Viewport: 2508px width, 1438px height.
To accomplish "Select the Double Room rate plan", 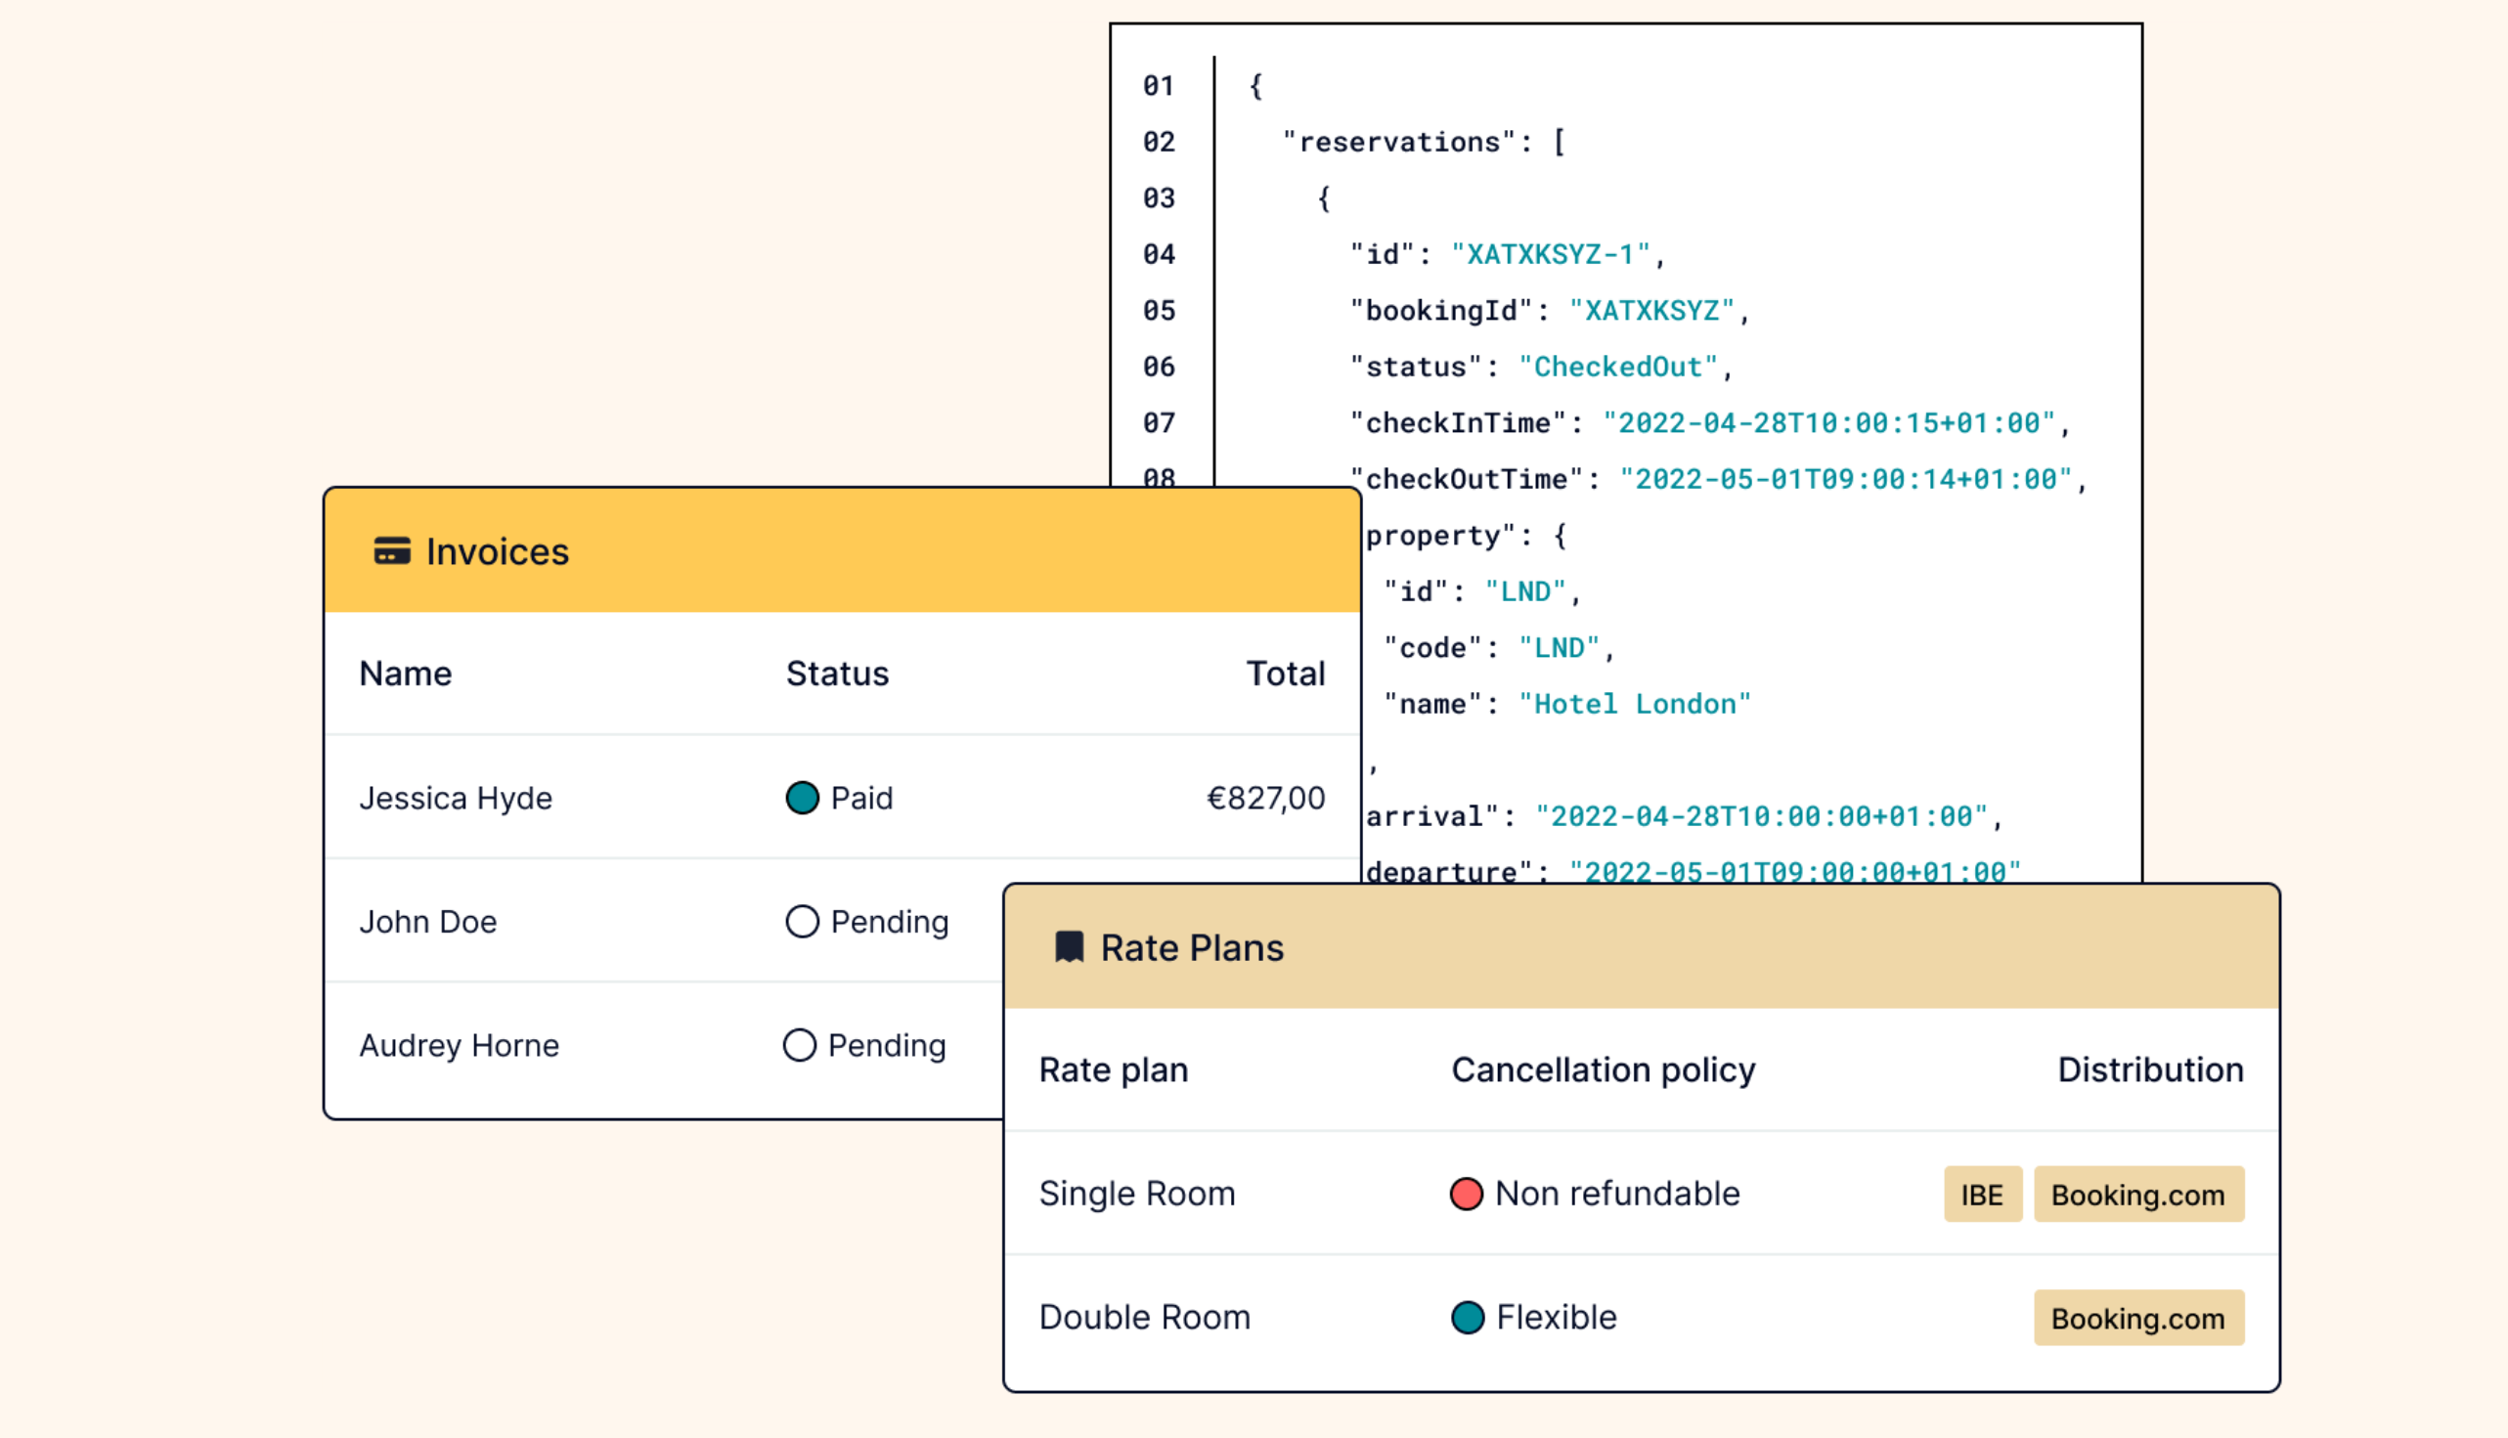I will coord(1144,1318).
